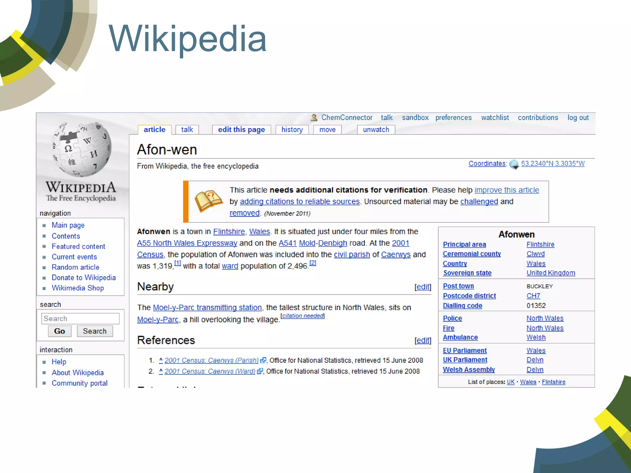Open Help in interaction section
The height and width of the screenshot is (473, 631).
coord(59,362)
